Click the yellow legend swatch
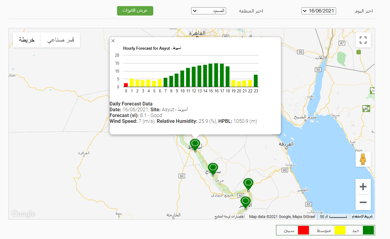This screenshot has height=239, width=390. coord(340,230)
